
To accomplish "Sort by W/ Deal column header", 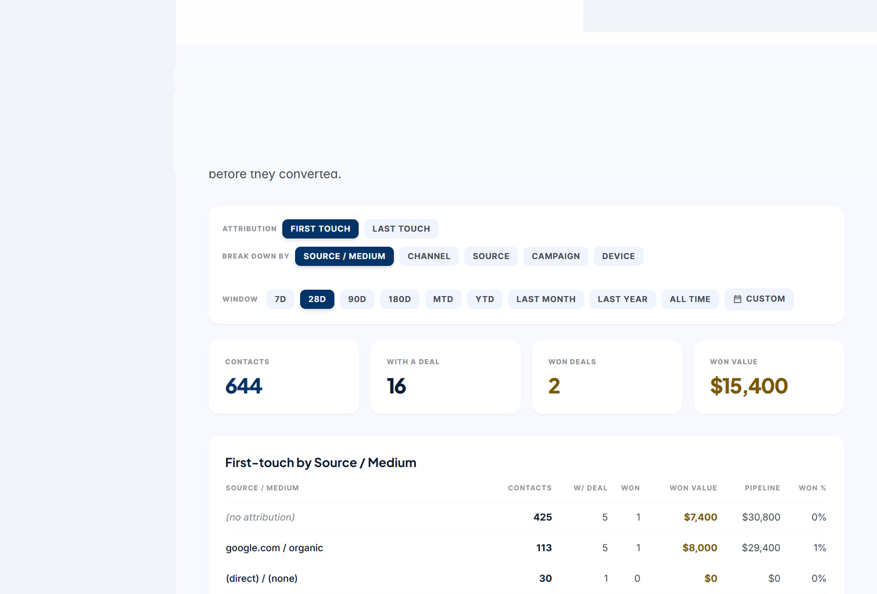I will click(590, 488).
